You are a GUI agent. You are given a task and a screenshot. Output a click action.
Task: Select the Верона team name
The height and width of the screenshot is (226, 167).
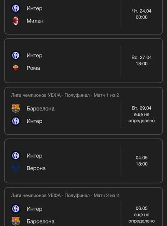tap(36, 168)
